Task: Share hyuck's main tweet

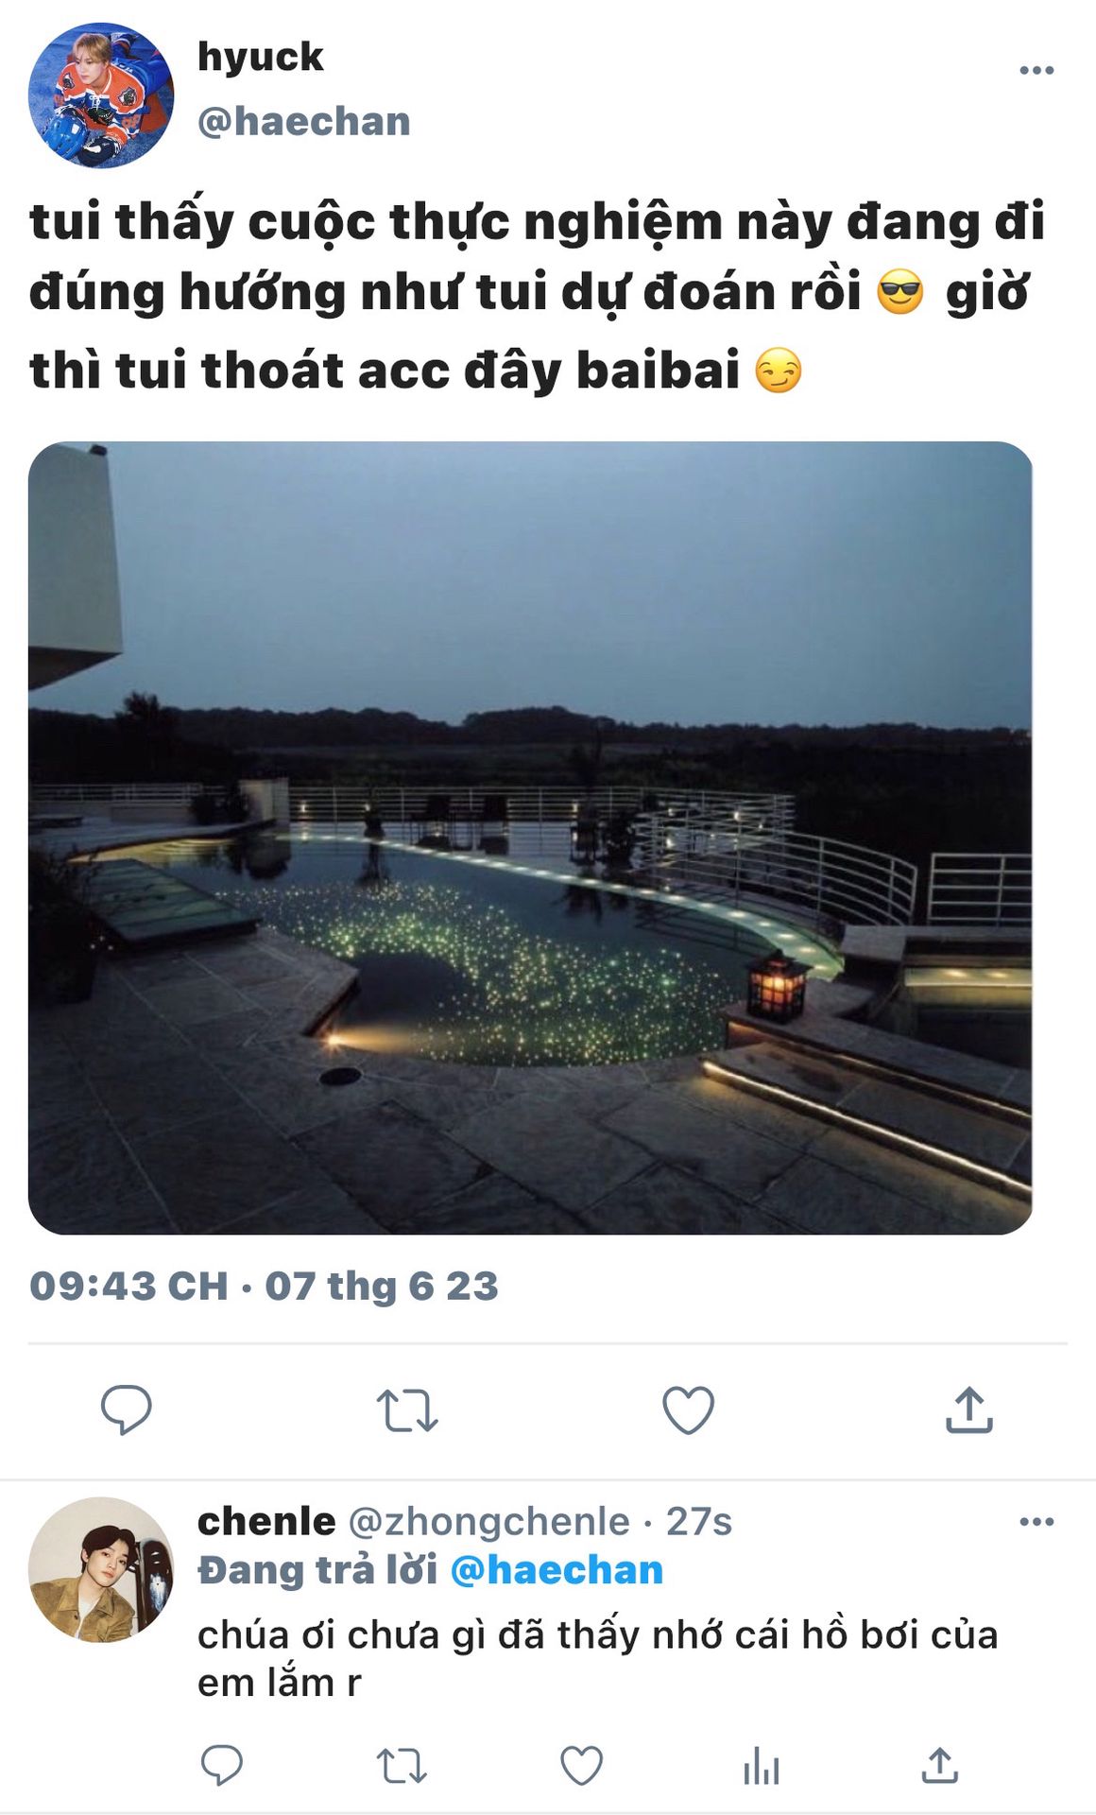Action: click(x=969, y=1409)
